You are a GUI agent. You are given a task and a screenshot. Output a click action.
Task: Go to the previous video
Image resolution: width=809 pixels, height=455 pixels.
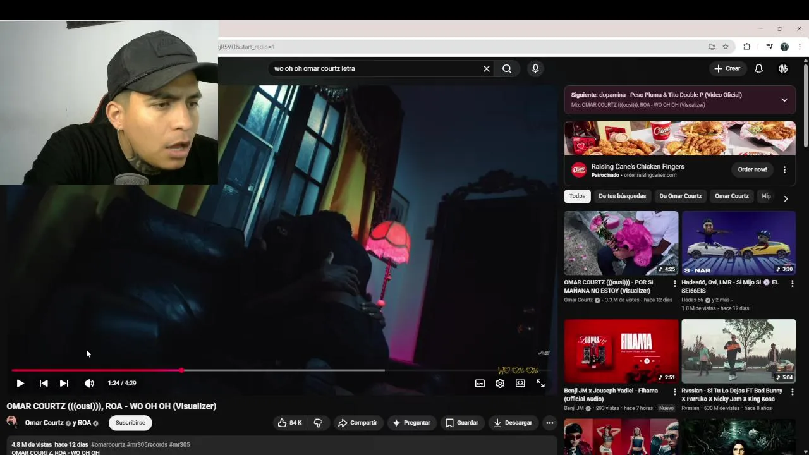pyautogui.click(x=43, y=383)
